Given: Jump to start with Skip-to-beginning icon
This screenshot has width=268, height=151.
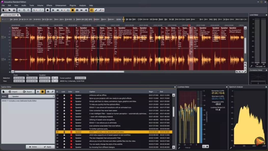Looking at the screenshot, I should click(x=53, y=10).
